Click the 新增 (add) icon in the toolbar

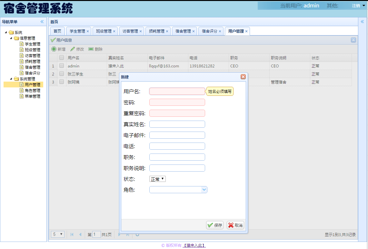[x=54, y=49]
